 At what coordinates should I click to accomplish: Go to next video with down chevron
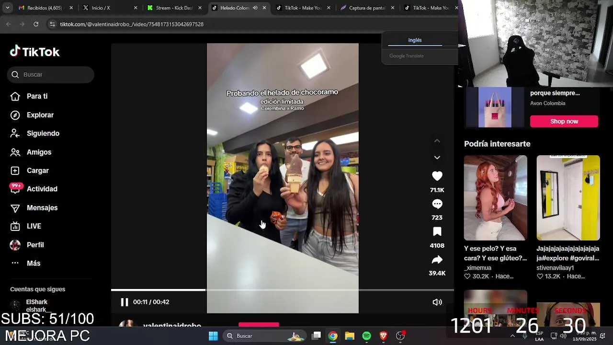437,157
